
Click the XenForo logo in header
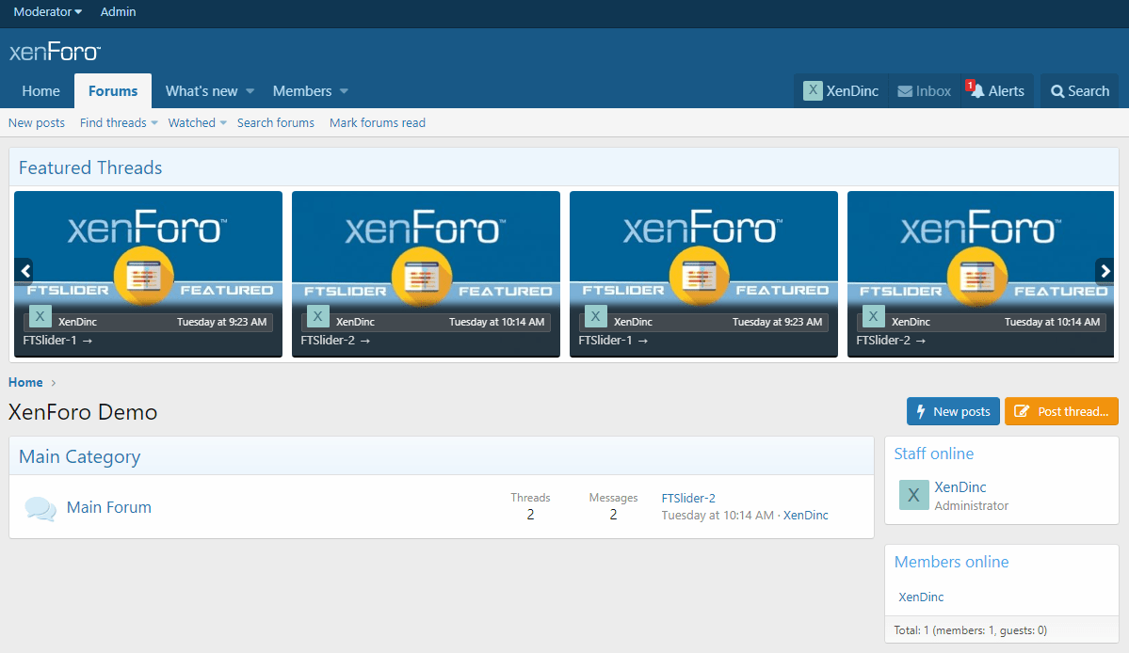[55, 52]
